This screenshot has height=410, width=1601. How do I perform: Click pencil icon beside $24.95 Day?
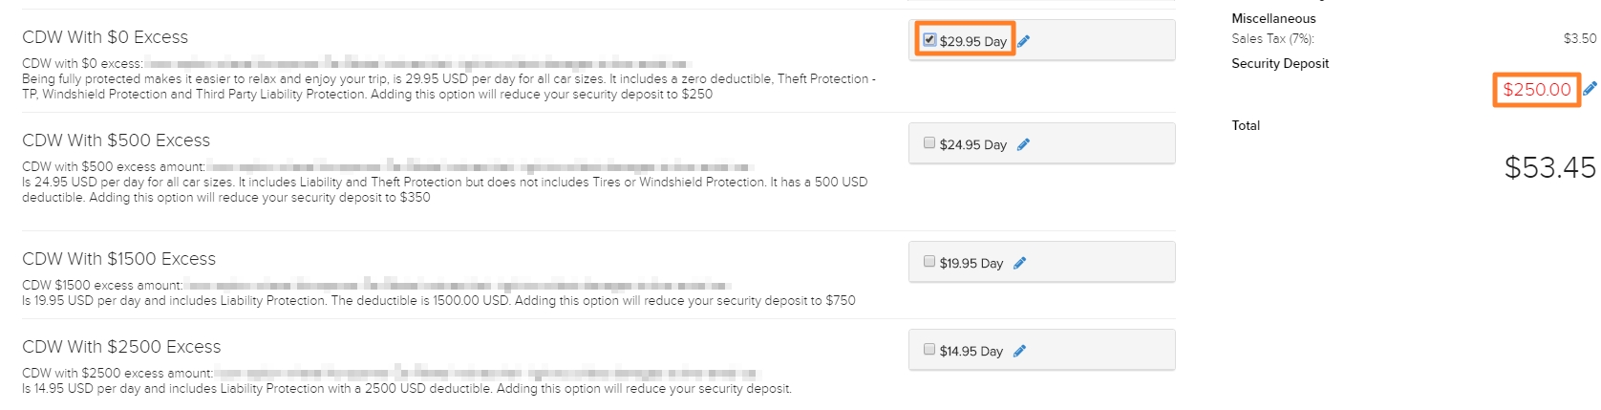point(1024,144)
